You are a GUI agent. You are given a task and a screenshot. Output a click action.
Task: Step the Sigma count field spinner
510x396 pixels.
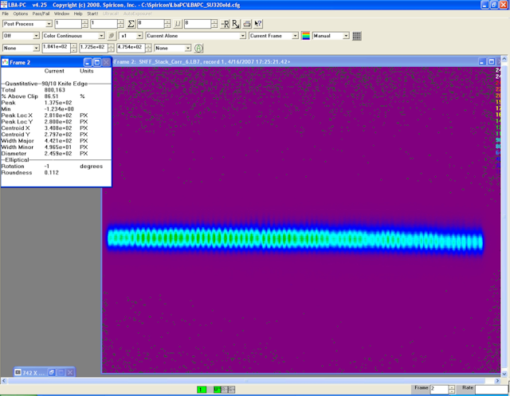point(167,24)
